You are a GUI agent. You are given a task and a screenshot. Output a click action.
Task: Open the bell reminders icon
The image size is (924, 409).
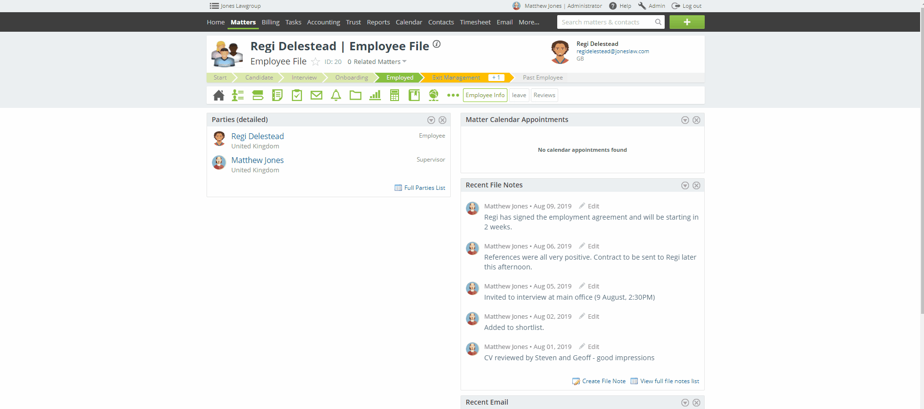pos(336,95)
